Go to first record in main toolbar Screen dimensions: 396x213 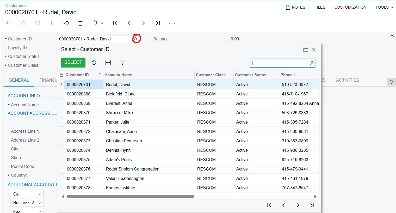tap(115, 23)
